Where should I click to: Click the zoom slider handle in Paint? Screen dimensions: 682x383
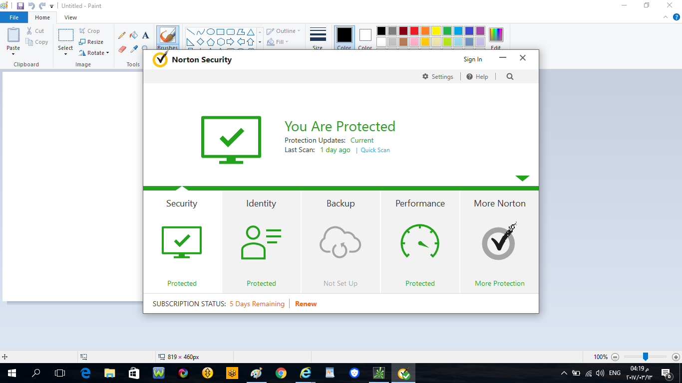pyautogui.click(x=646, y=357)
